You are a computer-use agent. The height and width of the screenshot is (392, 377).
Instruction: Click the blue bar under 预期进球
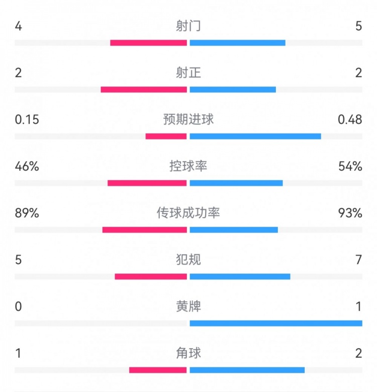[255, 136]
